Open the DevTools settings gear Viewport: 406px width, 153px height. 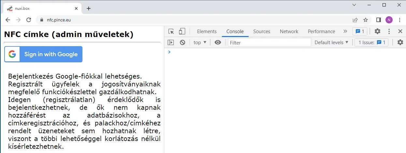(377, 32)
